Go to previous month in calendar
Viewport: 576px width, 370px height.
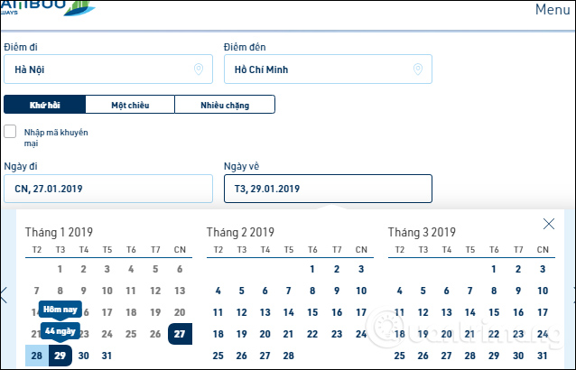tap(4, 293)
